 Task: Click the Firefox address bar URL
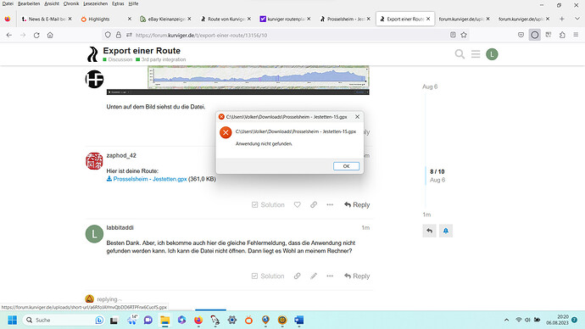(x=201, y=36)
